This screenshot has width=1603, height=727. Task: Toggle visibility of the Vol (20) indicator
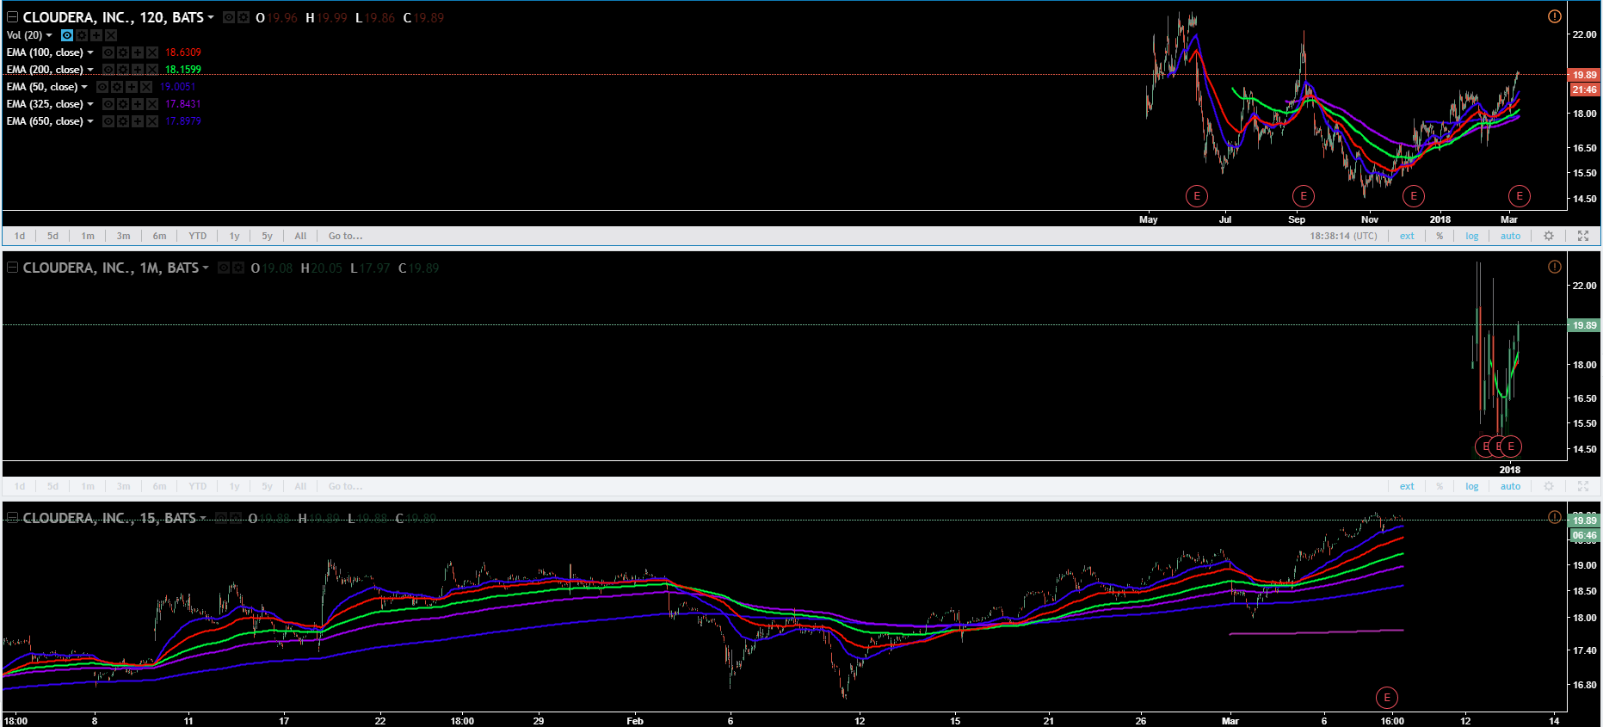pos(67,35)
